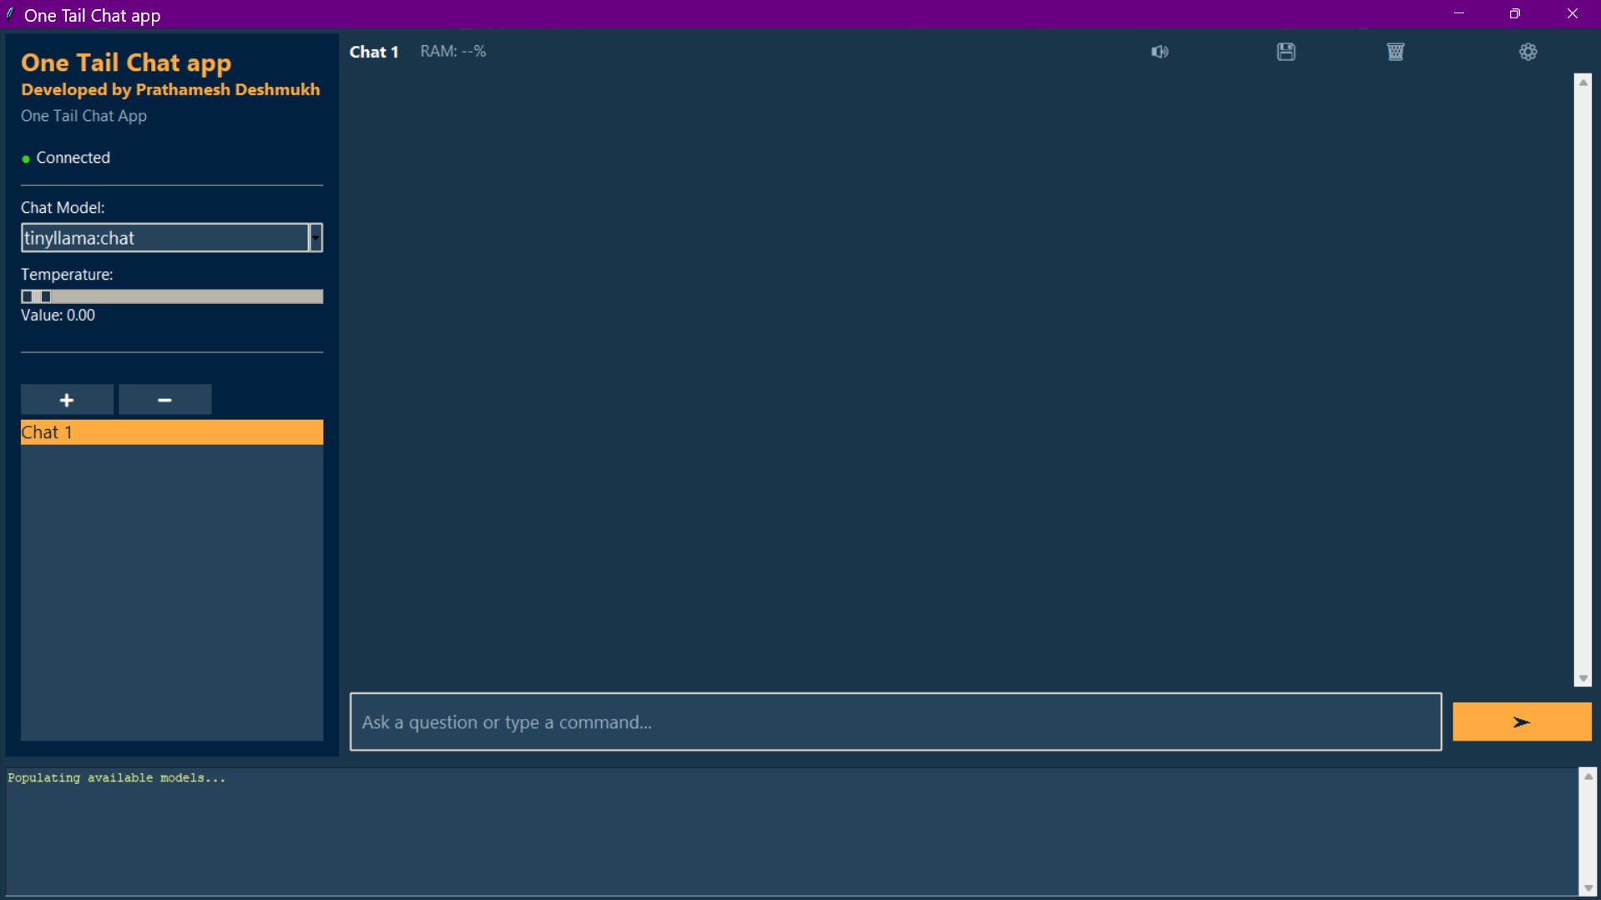The image size is (1601, 900).
Task: Close the One Tail Chat app window
Action: 1573,14
